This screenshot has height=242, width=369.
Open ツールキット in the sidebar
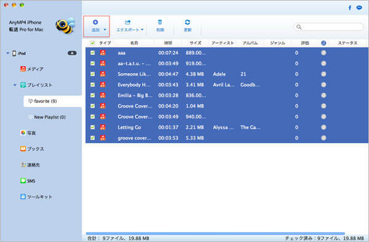[x=36, y=197]
